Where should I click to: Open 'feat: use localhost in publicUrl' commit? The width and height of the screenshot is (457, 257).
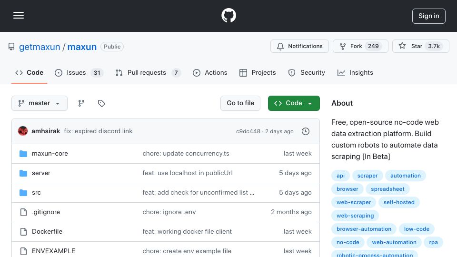coord(188,173)
